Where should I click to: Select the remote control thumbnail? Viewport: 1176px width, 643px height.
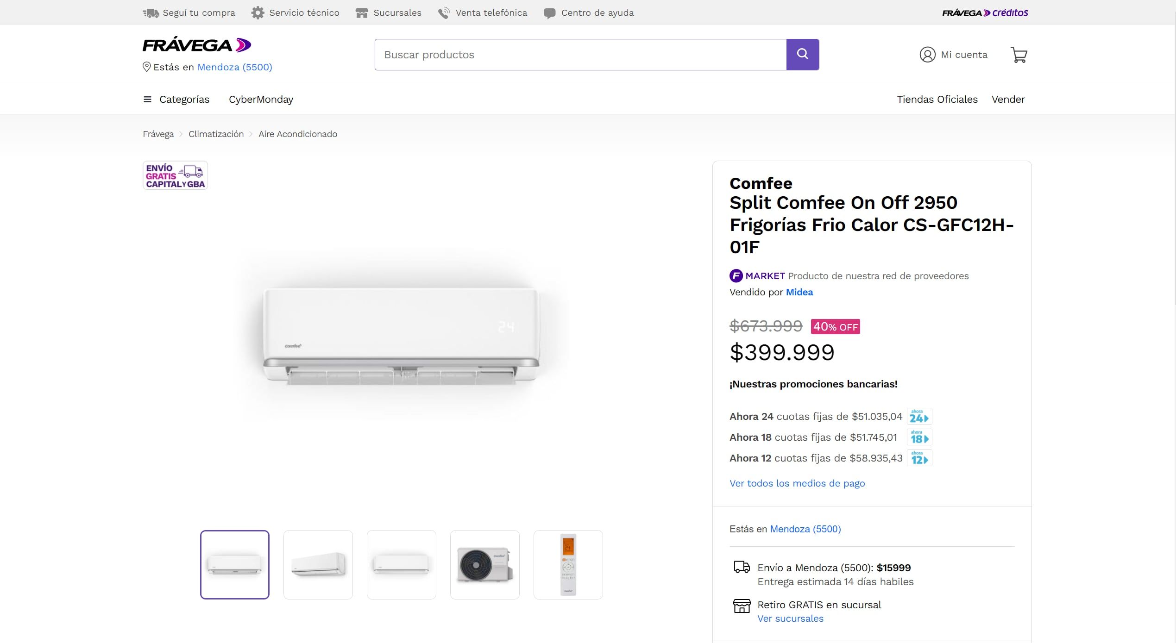point(568,565)
